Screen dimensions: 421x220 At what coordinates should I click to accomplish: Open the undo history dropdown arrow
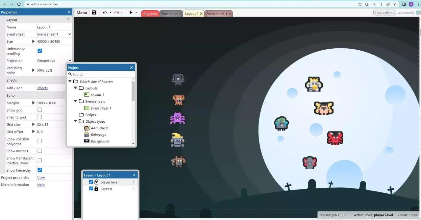pos(111,12)
